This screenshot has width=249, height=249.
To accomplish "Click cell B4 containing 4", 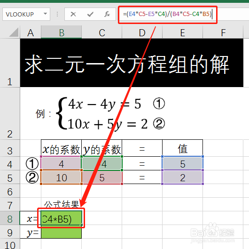I will click(x=61, y=163).
